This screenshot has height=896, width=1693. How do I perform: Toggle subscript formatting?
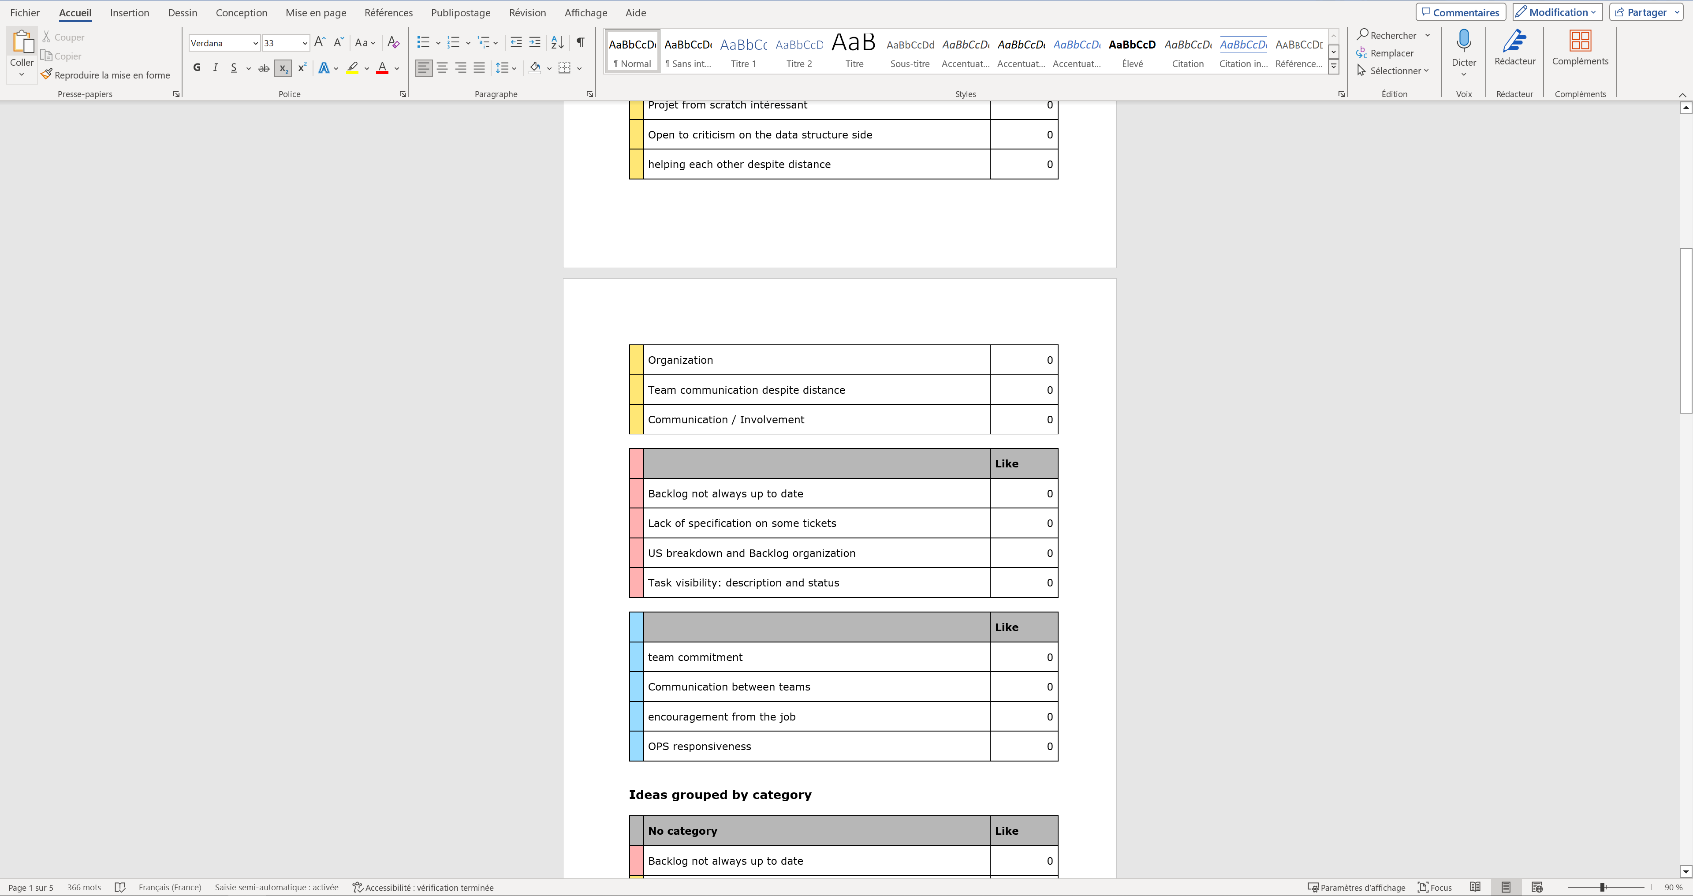[283, 68]
